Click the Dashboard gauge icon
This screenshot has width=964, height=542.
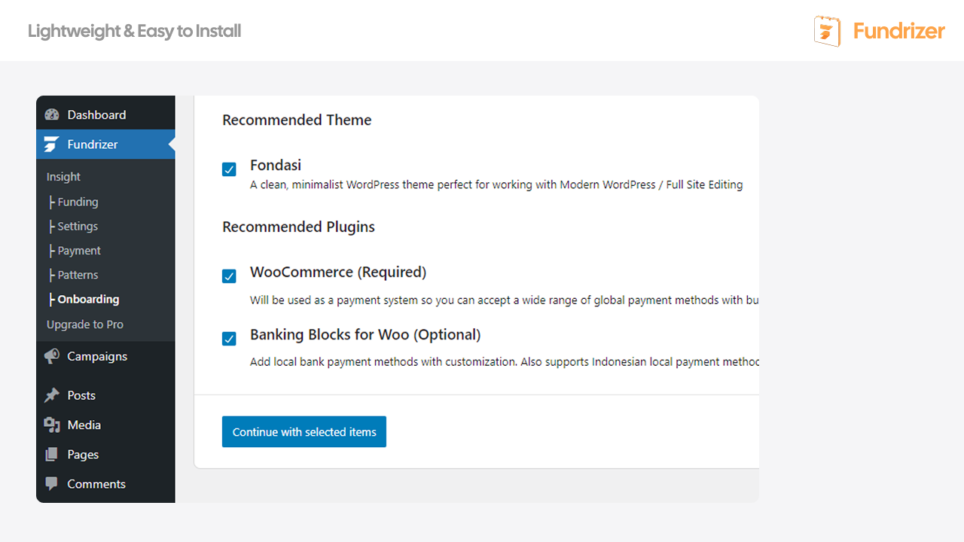pyautogui.click(x=52, y=114)
